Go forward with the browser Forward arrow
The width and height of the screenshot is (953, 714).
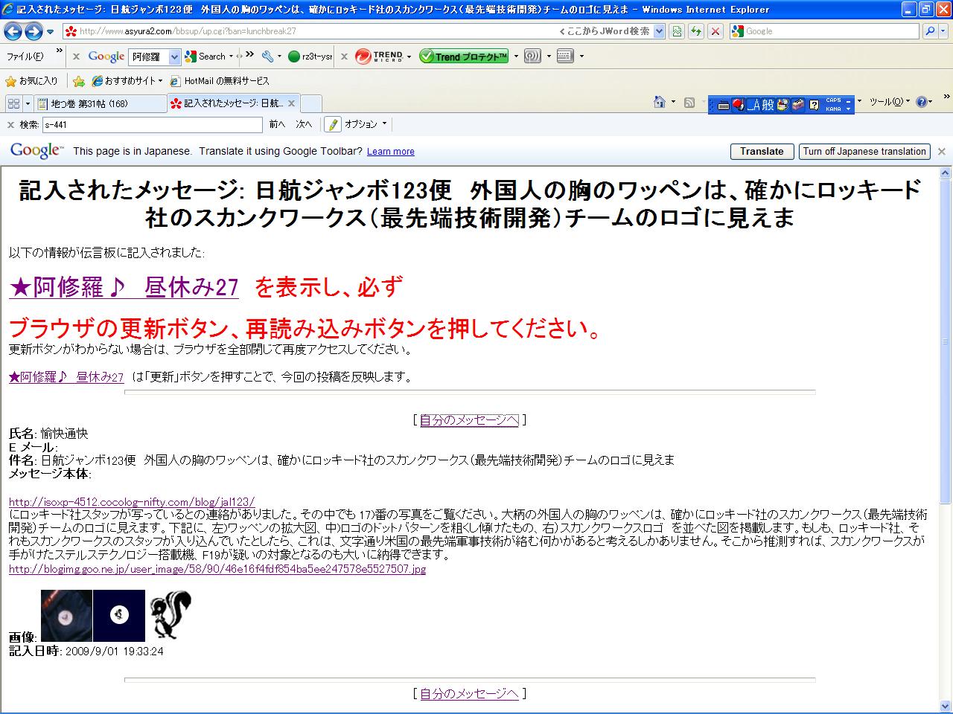34,31
